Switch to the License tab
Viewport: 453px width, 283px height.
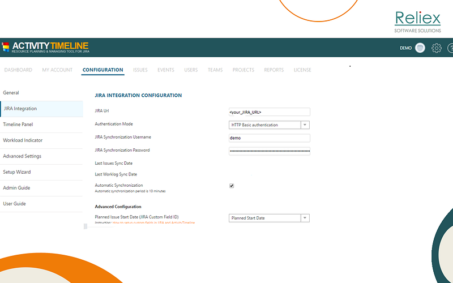coord(302,70)
